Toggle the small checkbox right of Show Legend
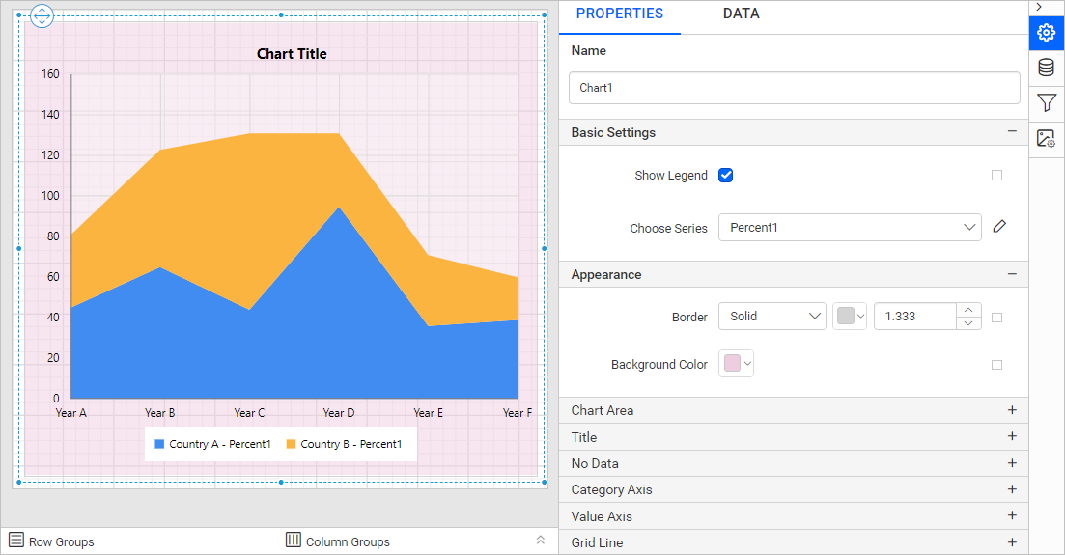The height and width of the screenshot is (555, 1065). [996, 176]
